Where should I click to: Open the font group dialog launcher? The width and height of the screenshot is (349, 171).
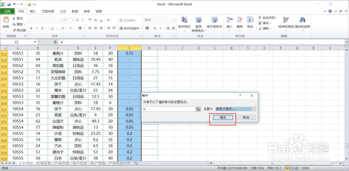pos(84,36)
